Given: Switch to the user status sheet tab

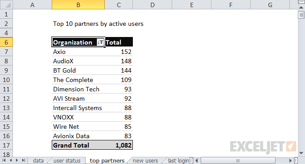Looking at the screenshot, I should pyautogui.click(x=67, y=161).
